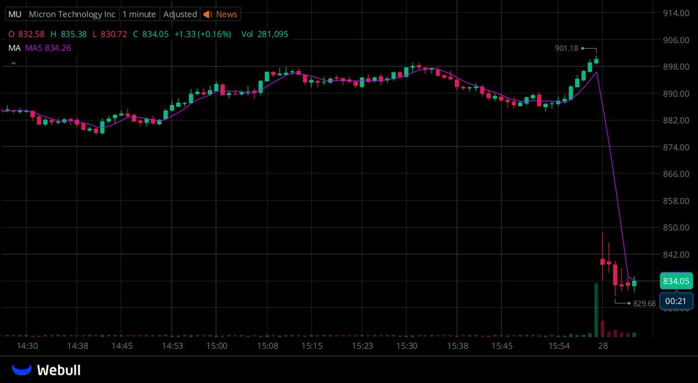Click the 14:30 time axis label
The width and height of the screenshot is (698, 383).
27,346
